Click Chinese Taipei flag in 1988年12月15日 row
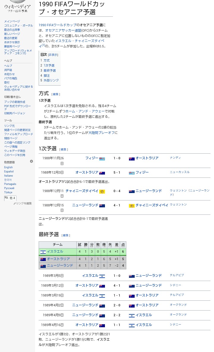214x352 pixels. click(x=132, y=206)
